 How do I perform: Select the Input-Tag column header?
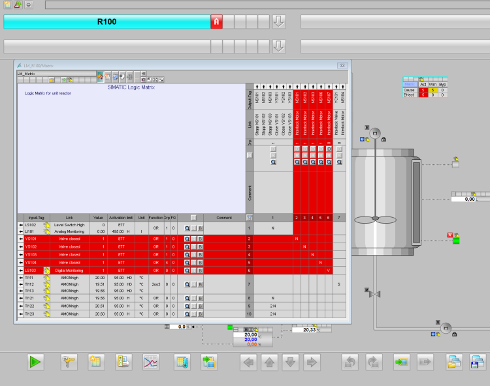pos(36,218)
